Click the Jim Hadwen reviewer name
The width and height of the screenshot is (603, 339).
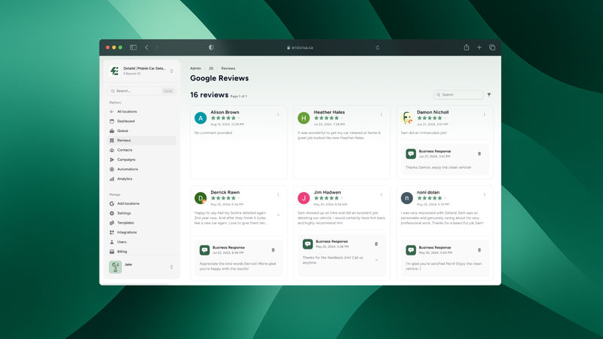327,192
